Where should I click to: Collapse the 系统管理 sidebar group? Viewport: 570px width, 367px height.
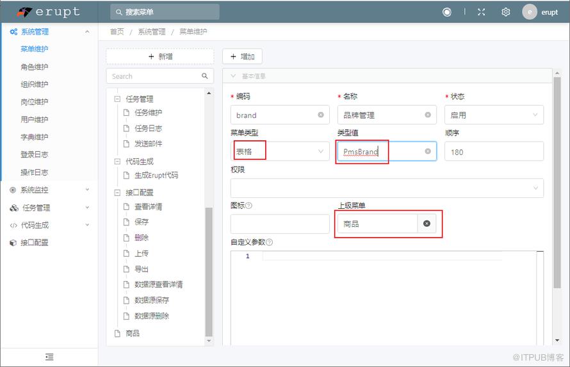click(x=87, y=31)
